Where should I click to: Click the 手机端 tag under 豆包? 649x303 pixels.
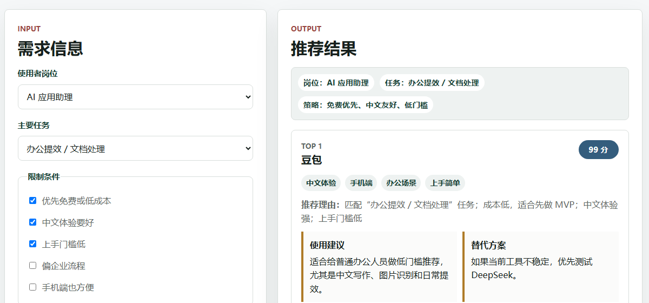click(x=361, y=183)
